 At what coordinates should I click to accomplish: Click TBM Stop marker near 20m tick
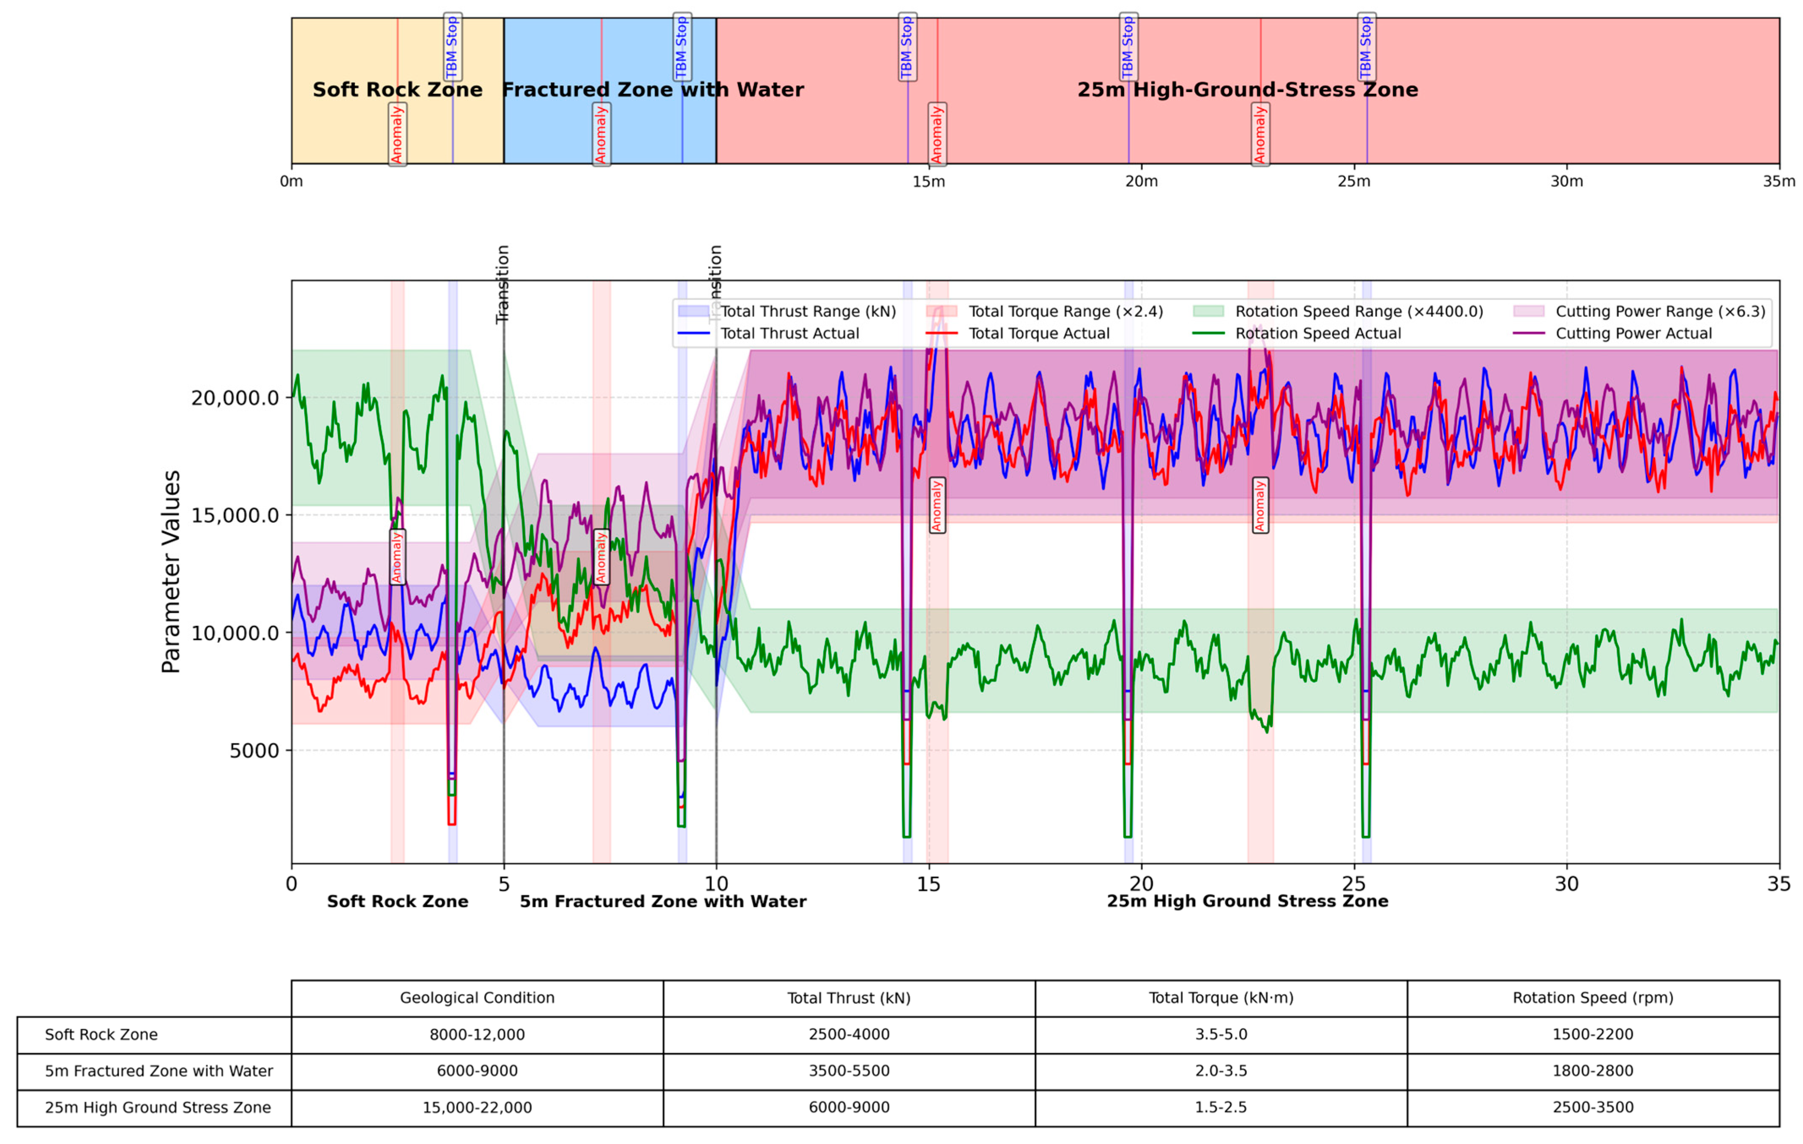click(1128, 47)
